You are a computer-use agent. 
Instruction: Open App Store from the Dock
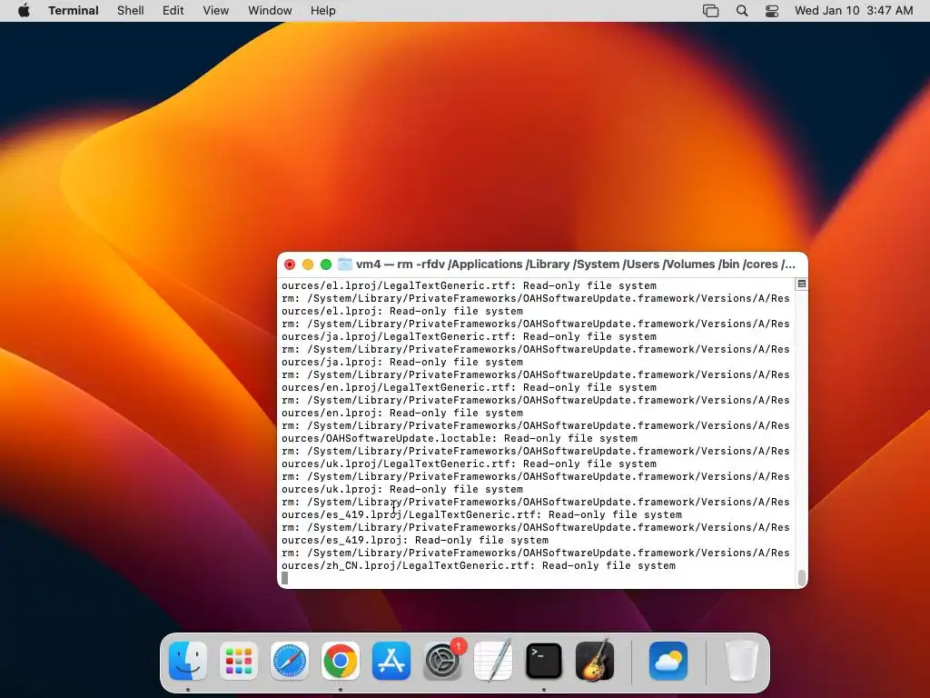[391, 661]
